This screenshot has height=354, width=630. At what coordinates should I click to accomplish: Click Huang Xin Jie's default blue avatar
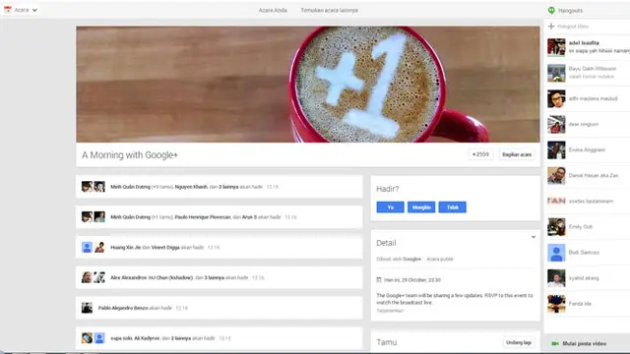pos(87,247)
